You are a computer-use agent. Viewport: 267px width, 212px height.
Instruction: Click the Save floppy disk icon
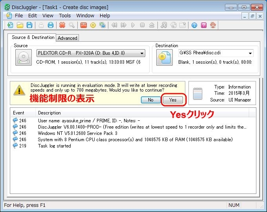pyautogui.click(x=29, y=25)
